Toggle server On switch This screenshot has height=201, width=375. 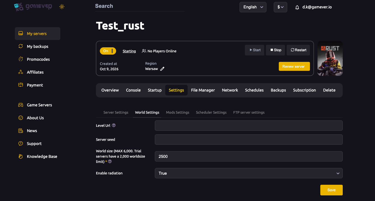[108, 51]
